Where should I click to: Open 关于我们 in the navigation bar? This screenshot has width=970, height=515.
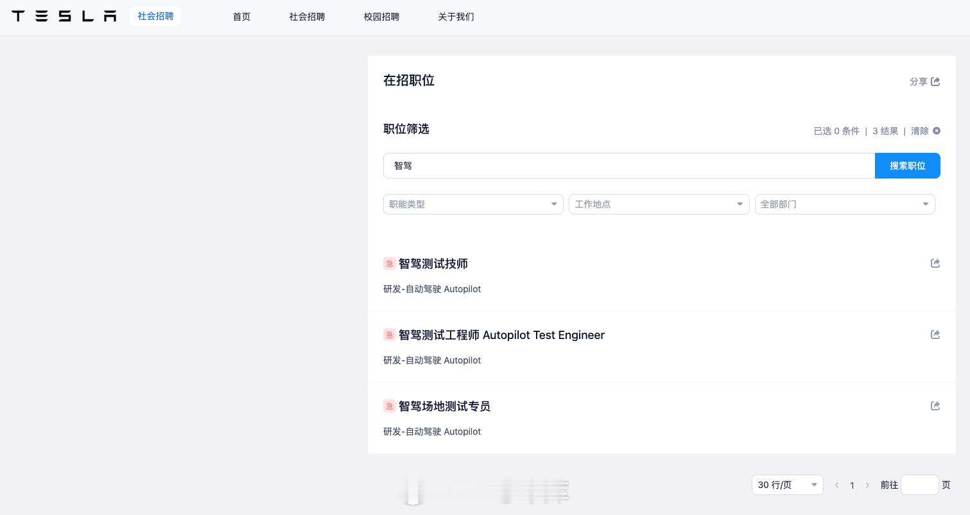456,17
